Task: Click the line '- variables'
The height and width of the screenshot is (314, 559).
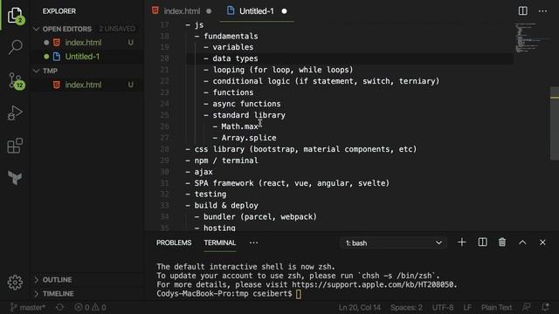Action: (x=229, y=47)
